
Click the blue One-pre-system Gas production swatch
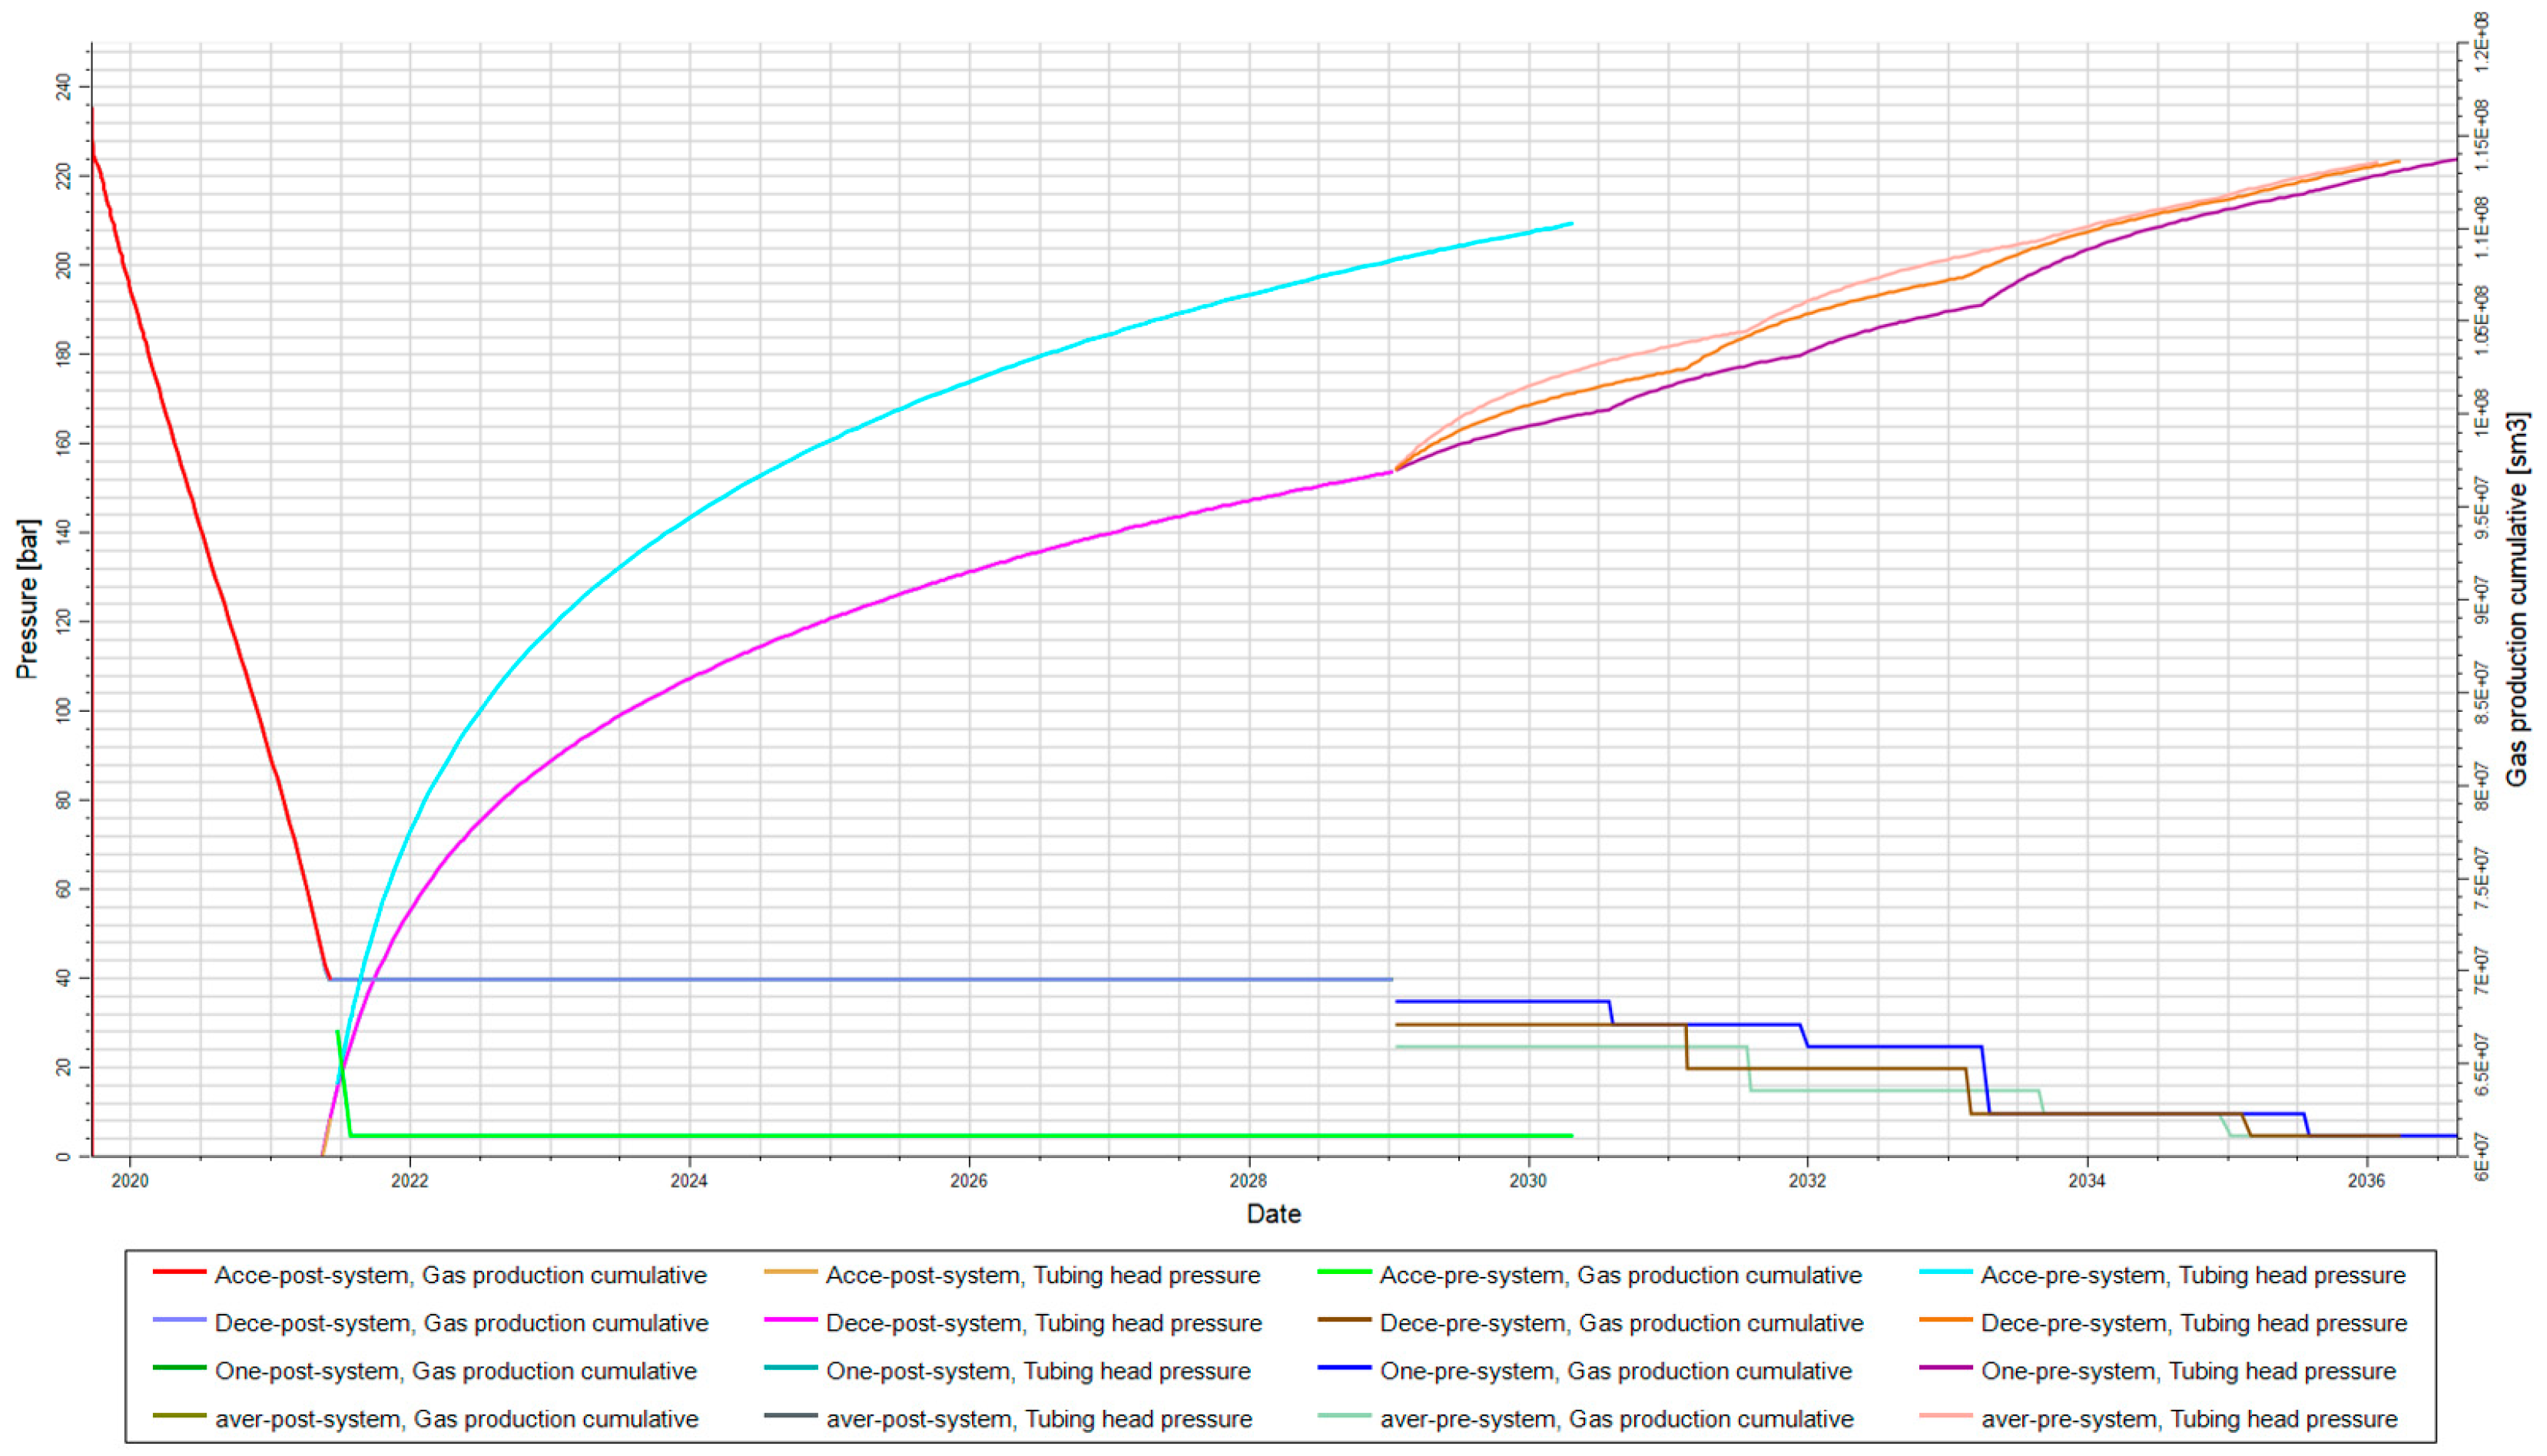point(1344,1368)
